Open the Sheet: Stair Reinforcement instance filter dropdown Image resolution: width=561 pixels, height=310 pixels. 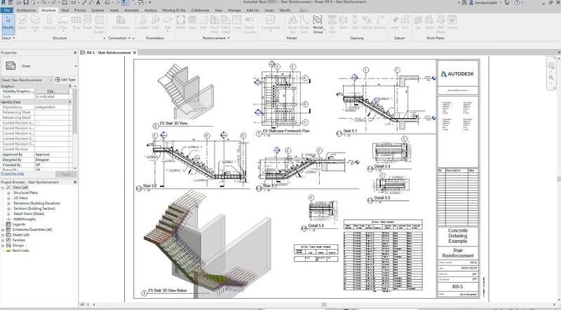pos(27,80)
